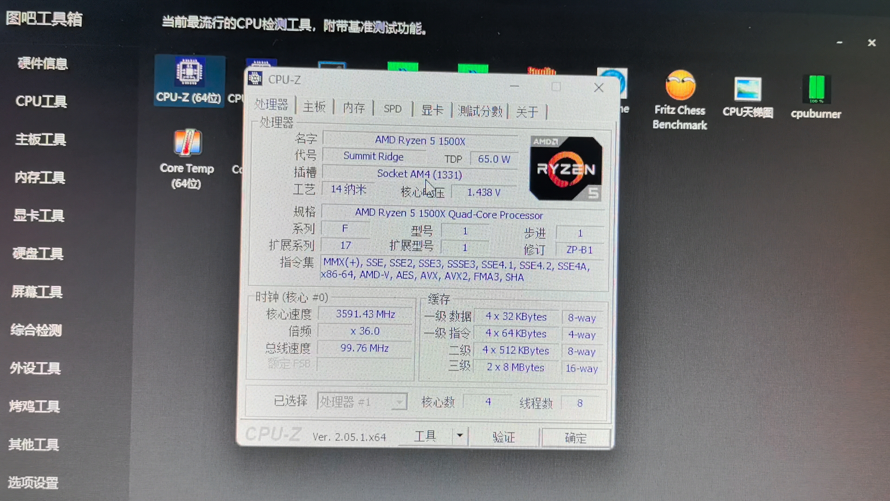The image size is (890, 501).
Task: Click the 验证 button
Action: coord(503,437)
